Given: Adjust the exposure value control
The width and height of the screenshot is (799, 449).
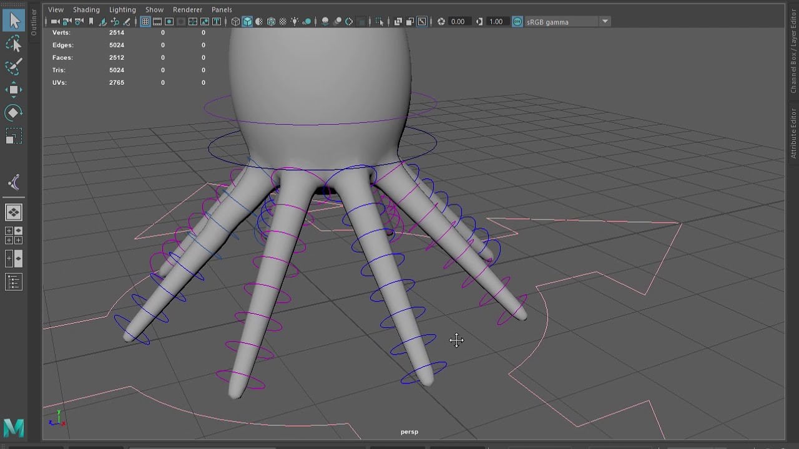Looking at the screenshot, I should point(458,21).
